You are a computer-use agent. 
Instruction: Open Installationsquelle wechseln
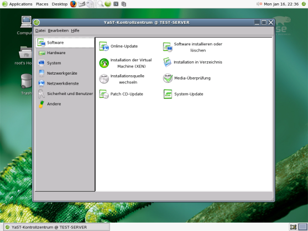click(x=122, y=79)
